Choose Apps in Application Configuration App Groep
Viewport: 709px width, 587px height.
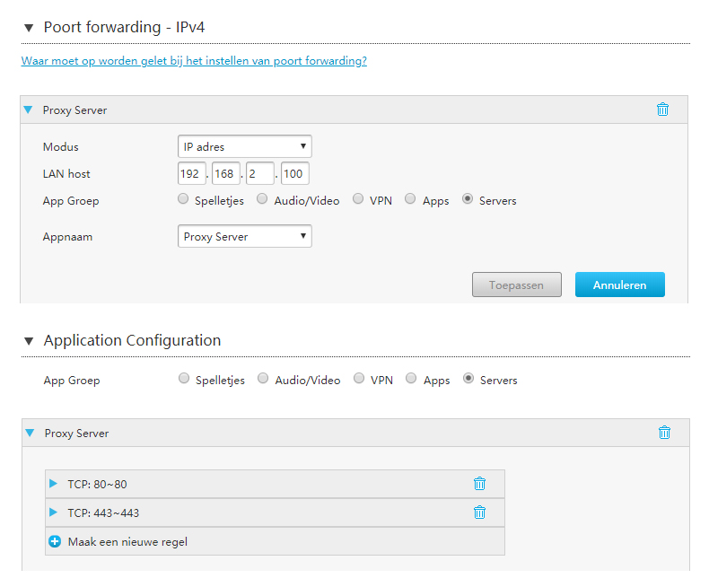click(411, 379)
